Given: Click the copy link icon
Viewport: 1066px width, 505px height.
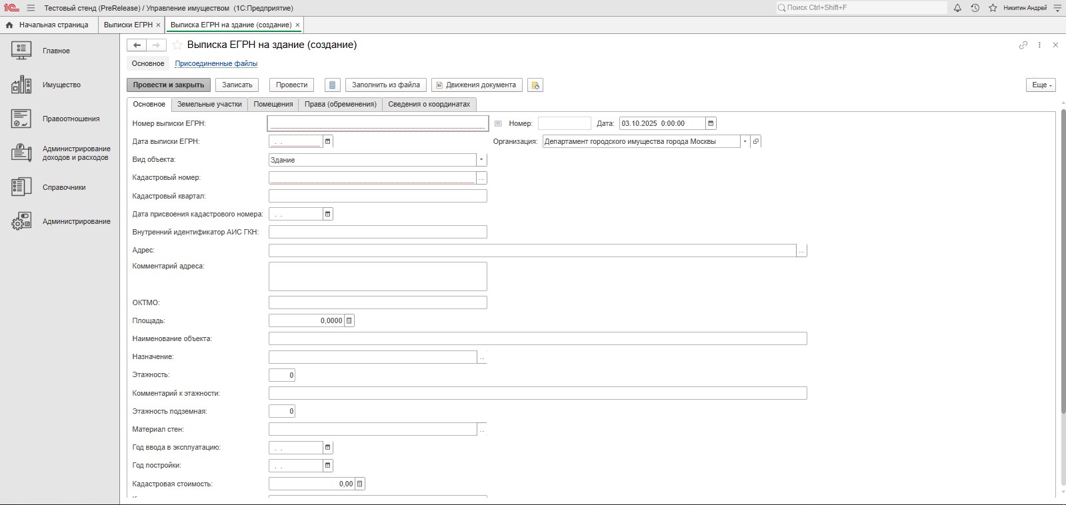Looking at the screenshot, I should 1023,45.
